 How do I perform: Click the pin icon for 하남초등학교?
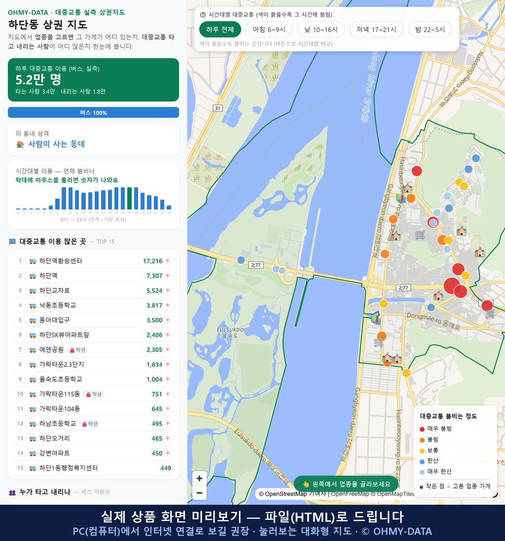click(x=168, y=424)
